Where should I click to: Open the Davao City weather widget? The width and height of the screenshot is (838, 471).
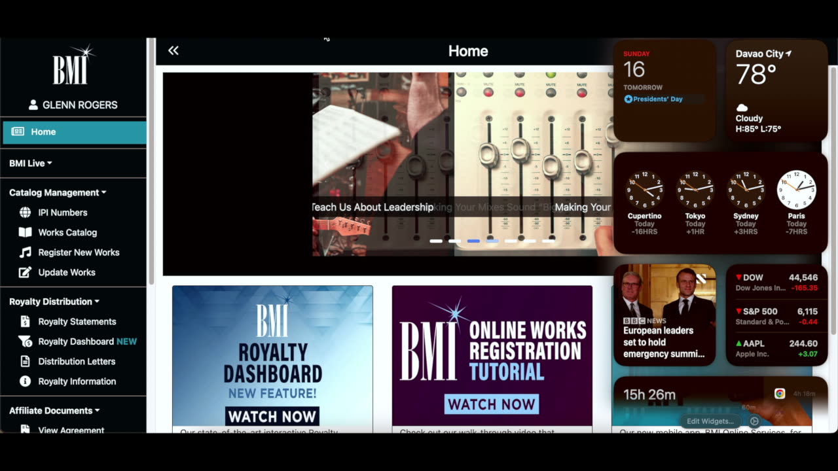point(777,91)
